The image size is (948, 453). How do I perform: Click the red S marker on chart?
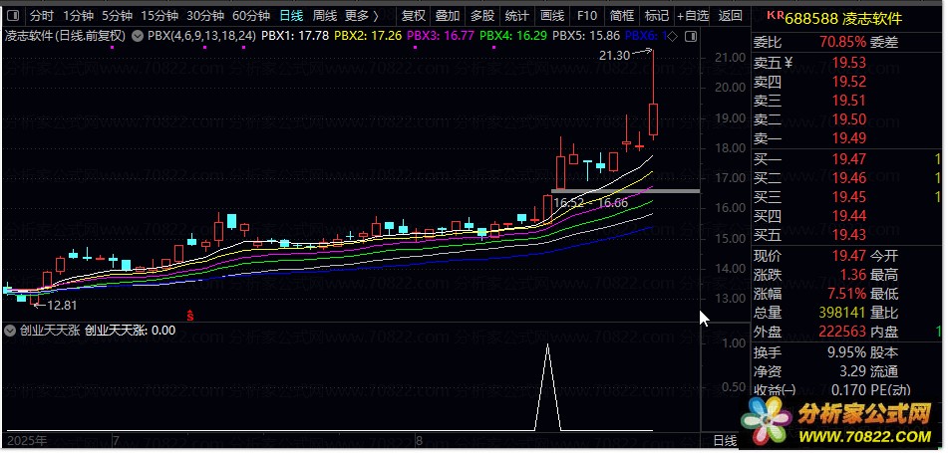189,315
